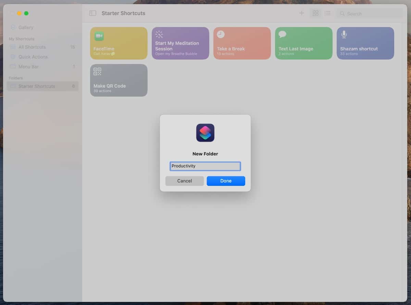Image resolution: width=411 pixels, height=305 pixels.
Task: Open the Shazam shortcut card
Action: click(x=365, y=43)
